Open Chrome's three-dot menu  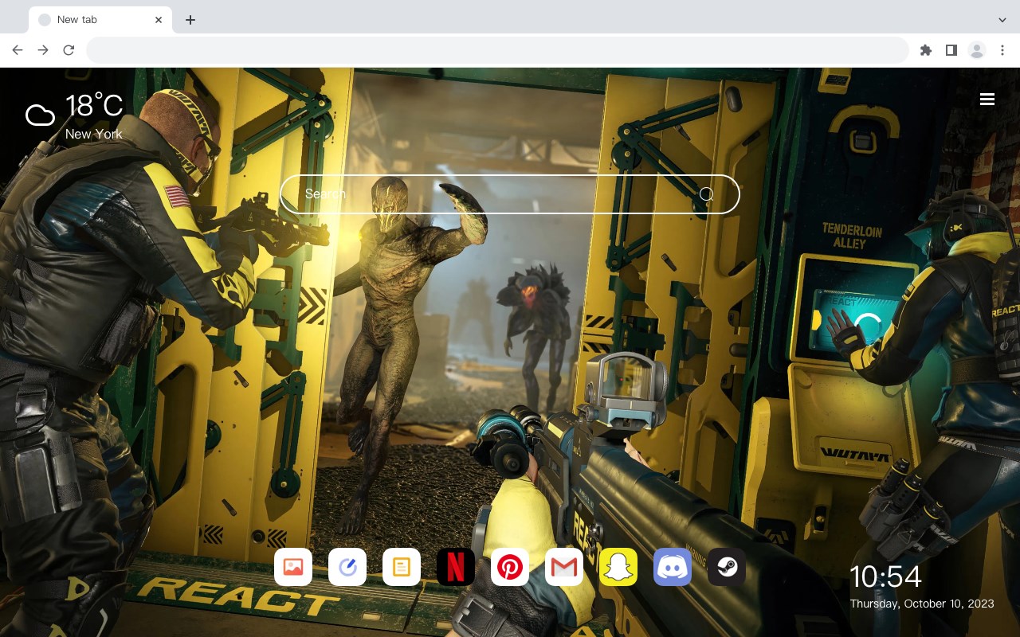click(1002, 50)
